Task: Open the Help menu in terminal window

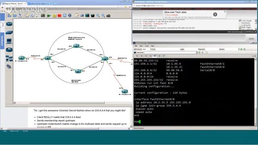Action: tap(152, 46)
